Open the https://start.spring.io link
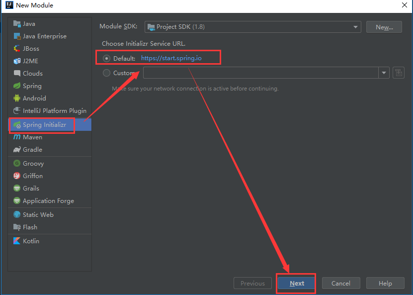Viewport: 413px width, 295px height. (x=171, y=58)
